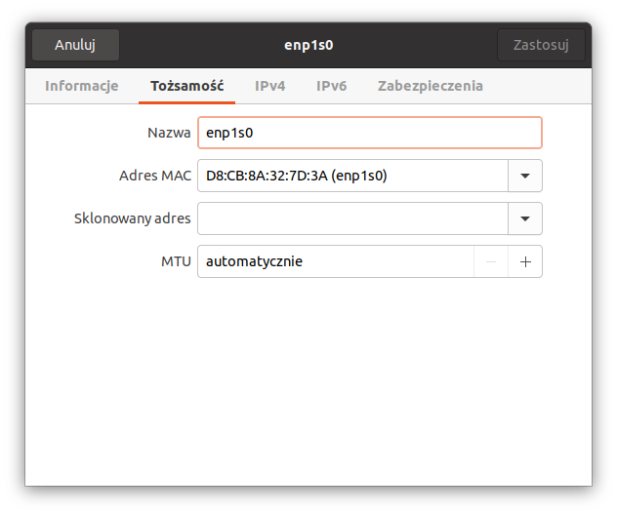The height and width of the screenshot is (514, 617).
Task: Open the IPv6 tab
Action: click(331, 86)
